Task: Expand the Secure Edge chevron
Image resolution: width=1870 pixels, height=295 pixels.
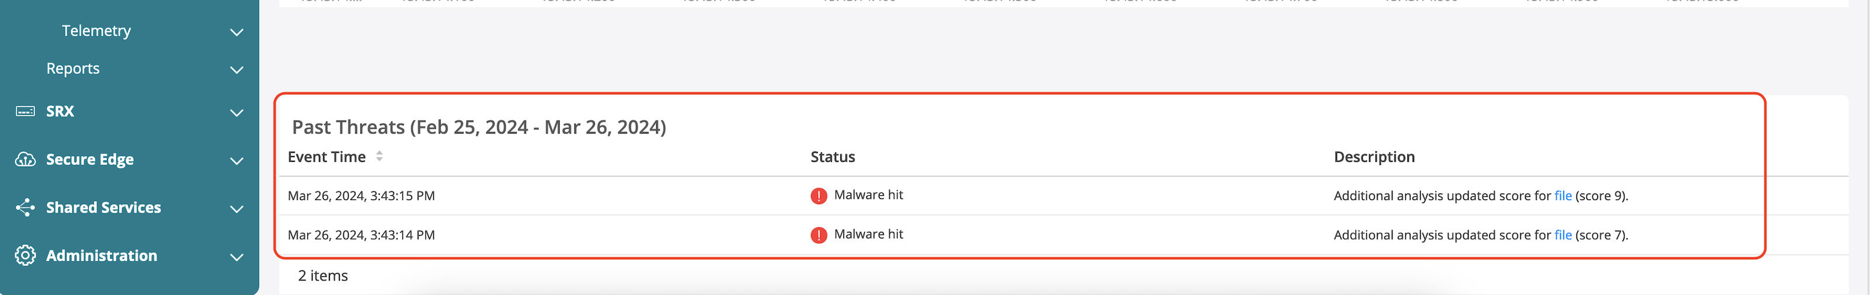Action: pos(237,161)
